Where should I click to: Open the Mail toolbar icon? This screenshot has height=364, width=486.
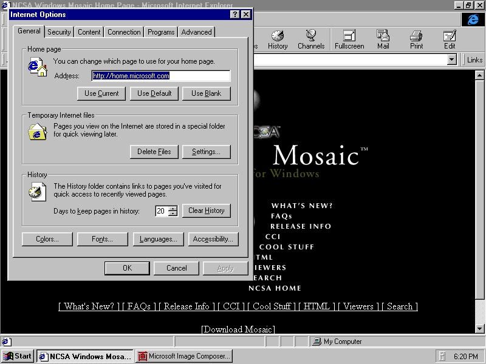383,39
